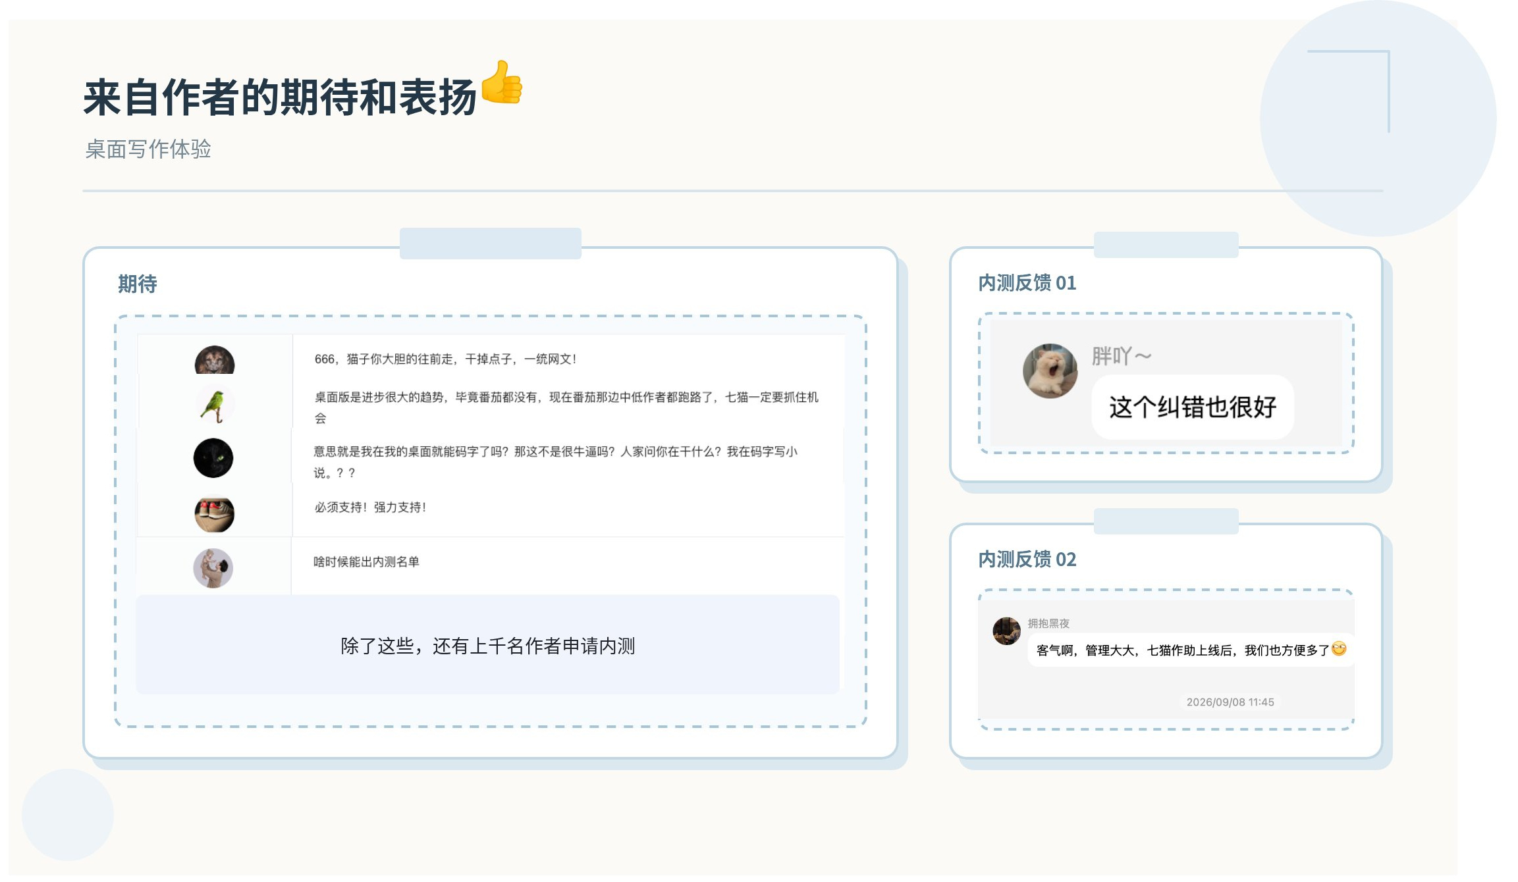Image resolution: width=1518 pixels, height=882 pixels.
Task: Select the comment 必须支持！强力支持！
Action: click(370, 507)
